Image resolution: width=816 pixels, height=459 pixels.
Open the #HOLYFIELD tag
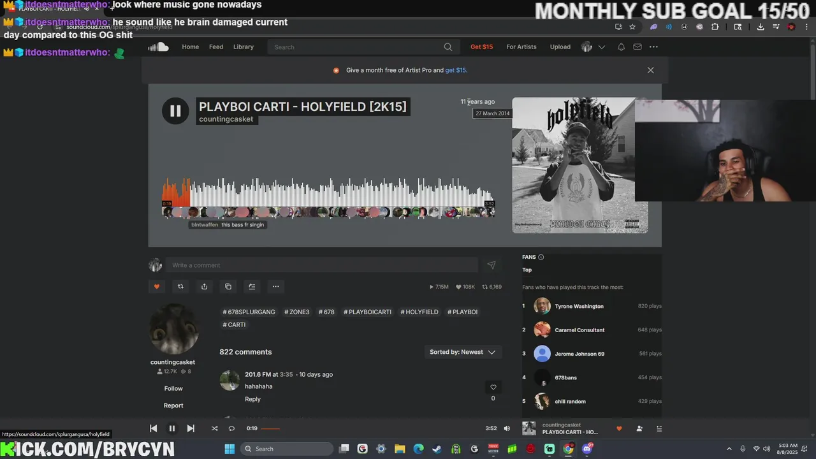419,312
